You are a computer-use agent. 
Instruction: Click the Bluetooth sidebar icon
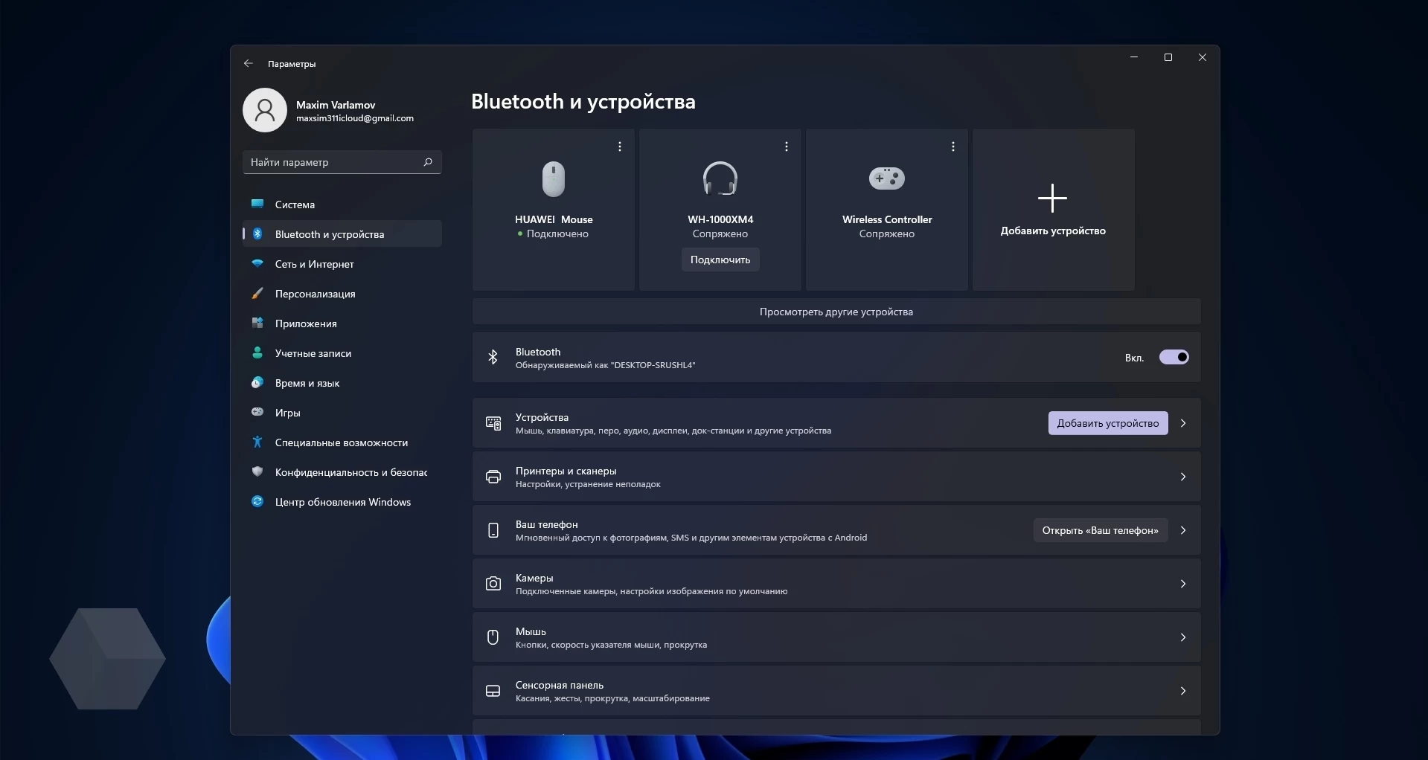pyautogui.click(x=257, y=234)
